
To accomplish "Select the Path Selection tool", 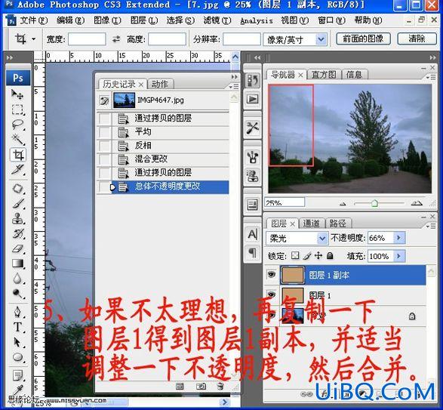I will (x=17, y=342).
